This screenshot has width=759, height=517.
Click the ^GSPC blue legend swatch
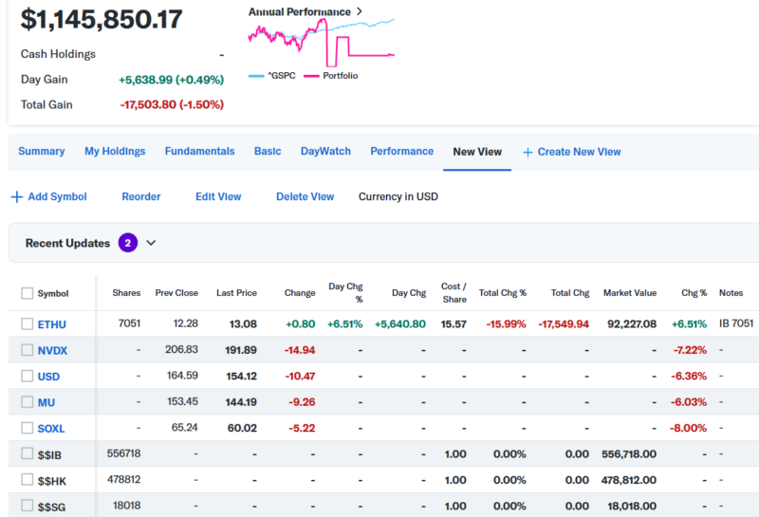pos(257,76)
